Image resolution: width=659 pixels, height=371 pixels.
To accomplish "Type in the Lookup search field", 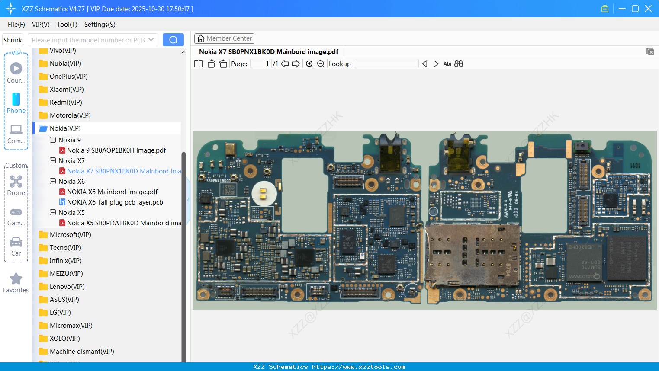I will point(386,64).
